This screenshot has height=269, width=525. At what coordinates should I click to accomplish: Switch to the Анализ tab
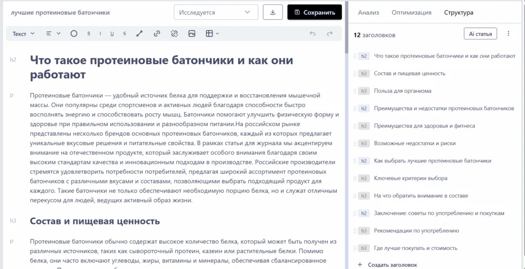point(369,13)
